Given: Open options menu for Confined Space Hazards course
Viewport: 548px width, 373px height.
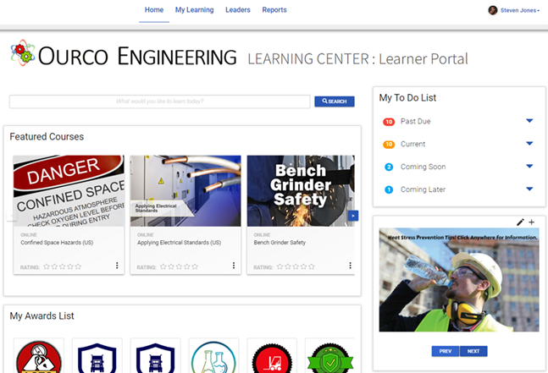Looking at the screenshot, I should 117,266.
